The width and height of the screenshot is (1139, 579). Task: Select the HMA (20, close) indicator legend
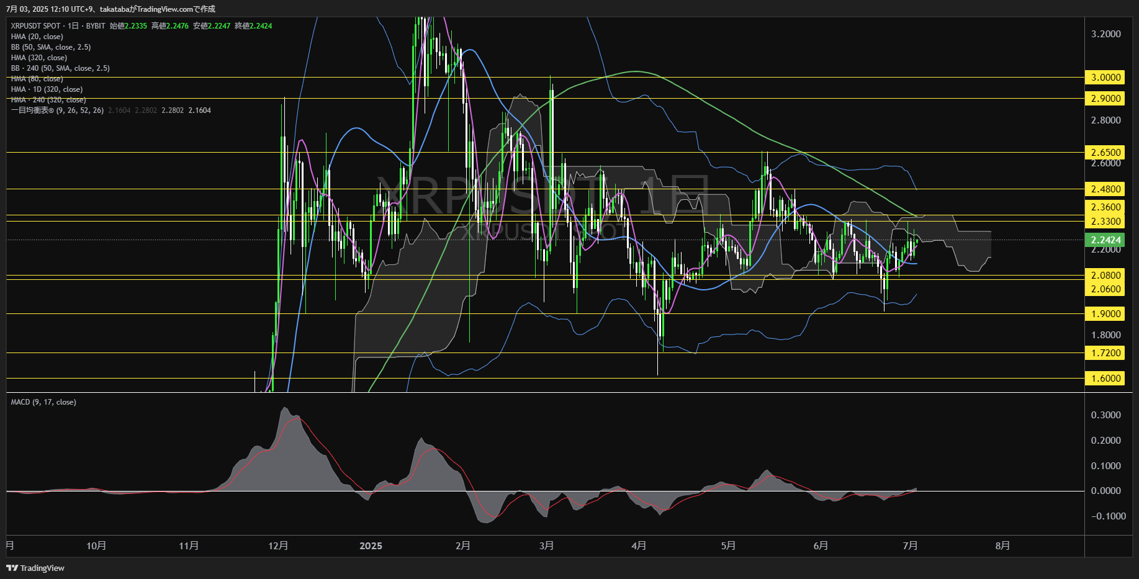click(37, 37)
